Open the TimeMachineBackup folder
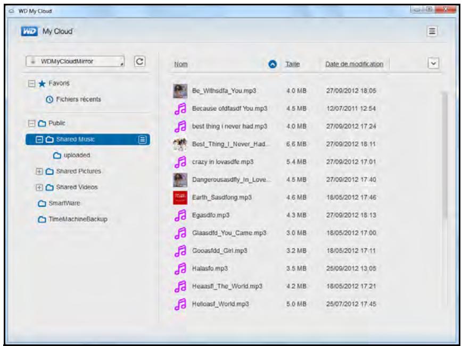462x346 pixels. point(78,219)
